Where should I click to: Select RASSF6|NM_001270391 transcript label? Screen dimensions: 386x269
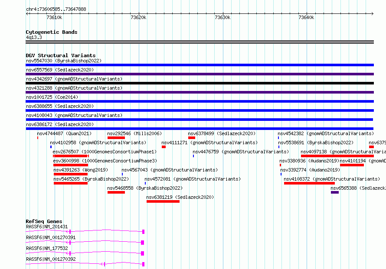point(51,237)
